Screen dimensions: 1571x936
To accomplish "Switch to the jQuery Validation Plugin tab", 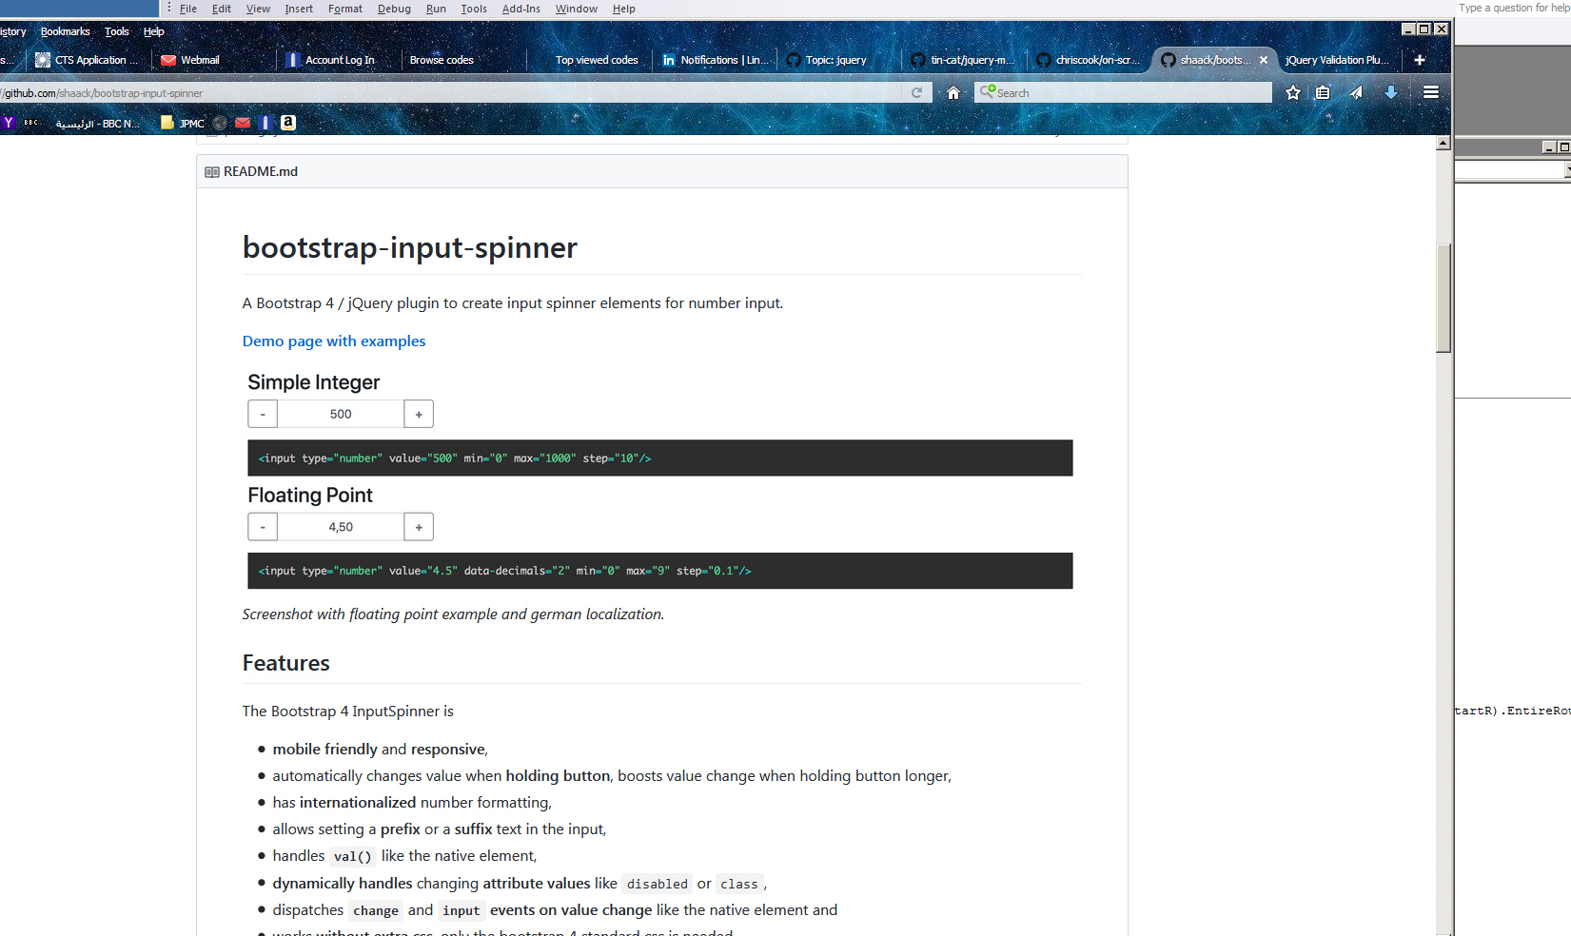I will point(1335,60).
